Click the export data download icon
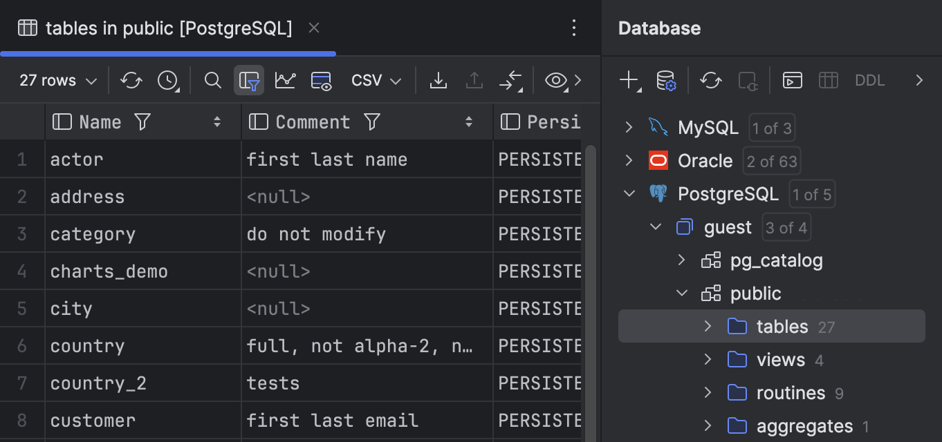The height and width of the screenshot is (442, 942). click(x=438, y=80)
